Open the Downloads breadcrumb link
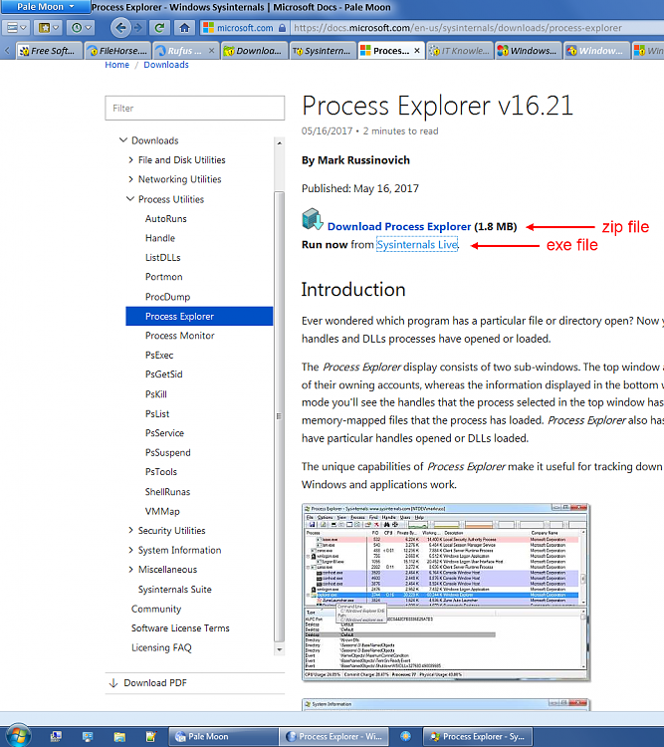The height and width of the screenshot is (747, 664). (166, 65)
